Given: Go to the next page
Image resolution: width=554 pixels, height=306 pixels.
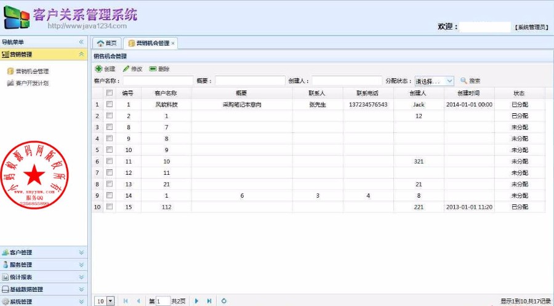Looking at the screenshot, I should click(x=197, y=301).
